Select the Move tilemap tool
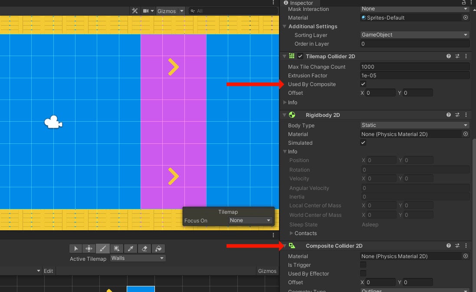This screenshot has width=476, height=292. pos(89,248)
